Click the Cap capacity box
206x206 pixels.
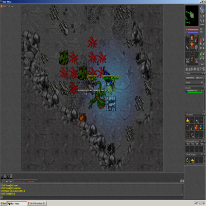click(196, 61)
